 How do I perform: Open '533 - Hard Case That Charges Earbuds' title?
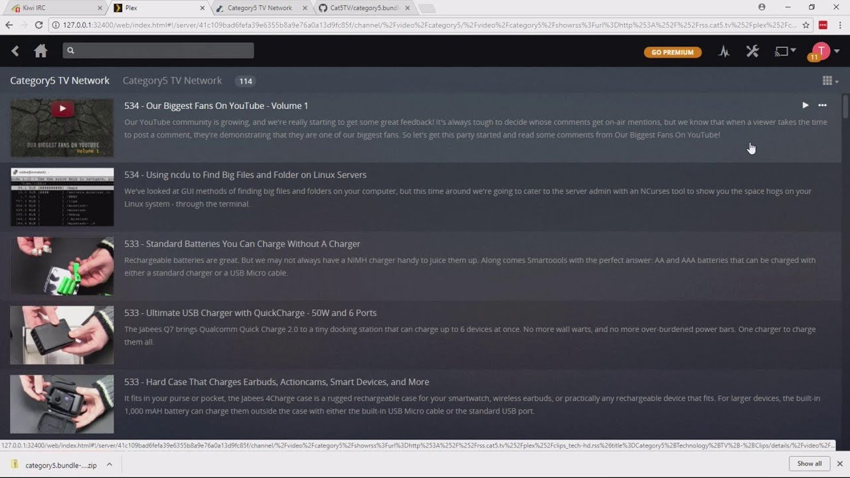pos(276,382)
